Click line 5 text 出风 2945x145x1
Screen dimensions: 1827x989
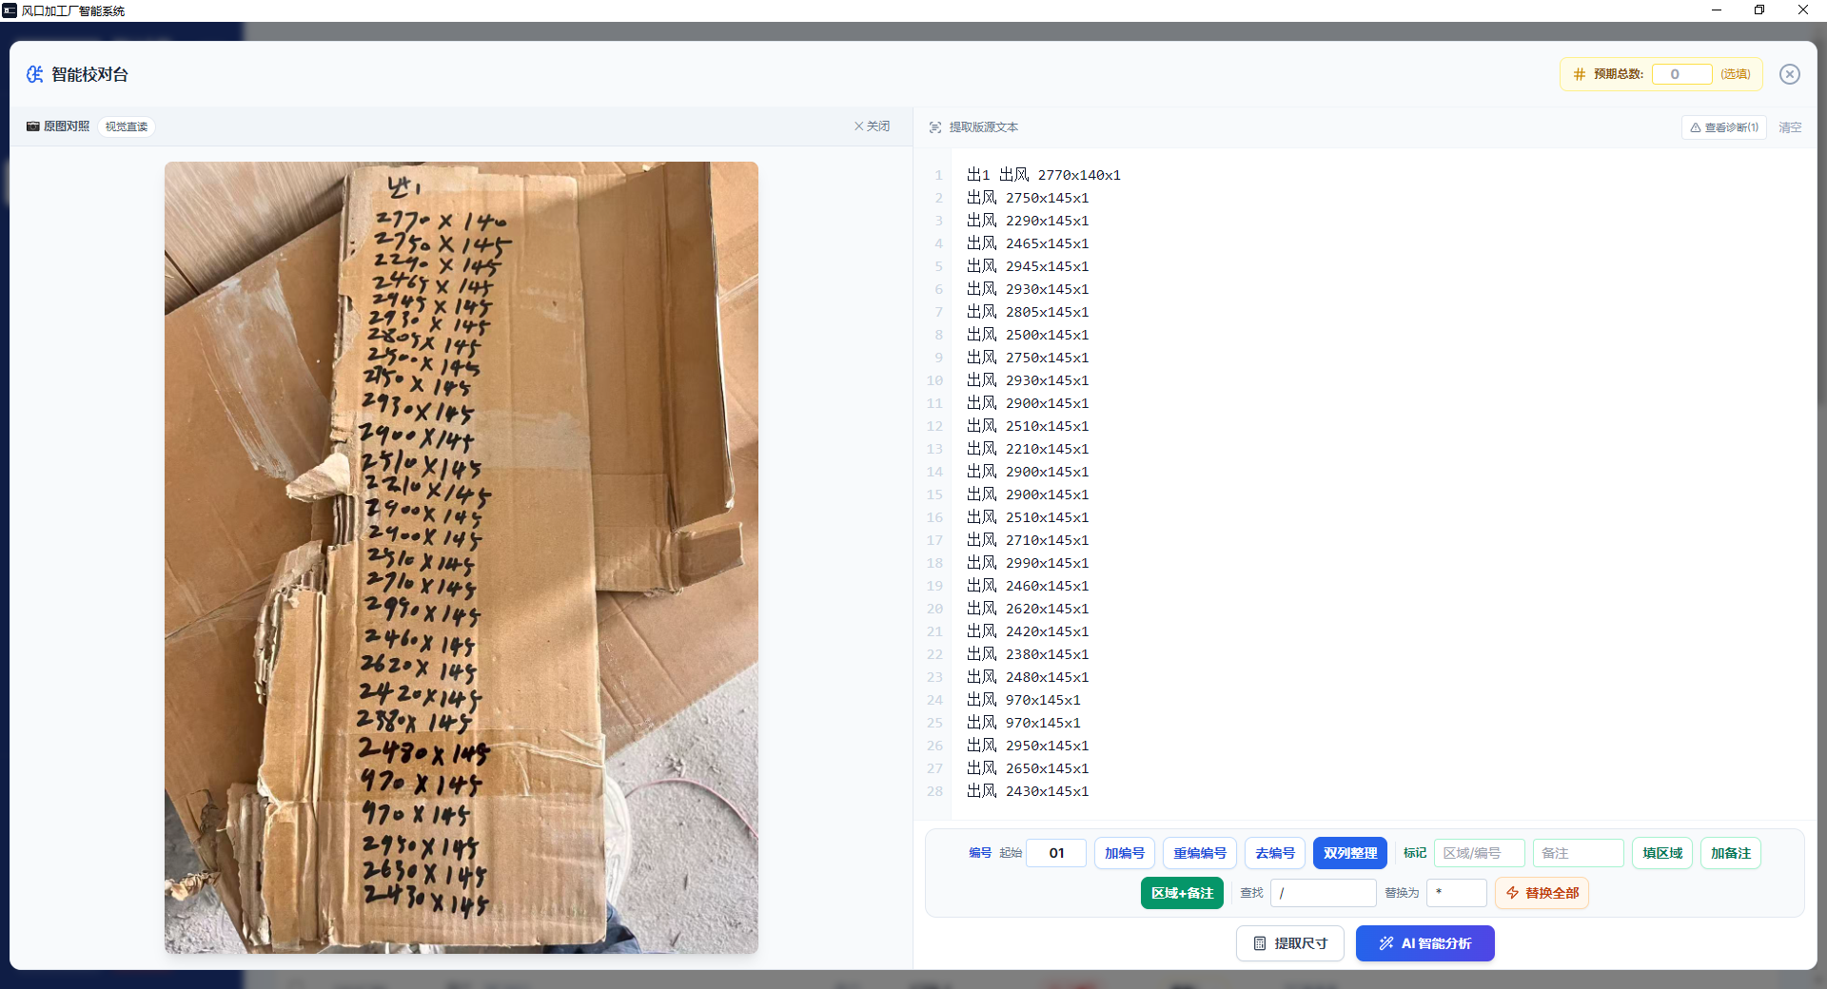(1028, 266)
